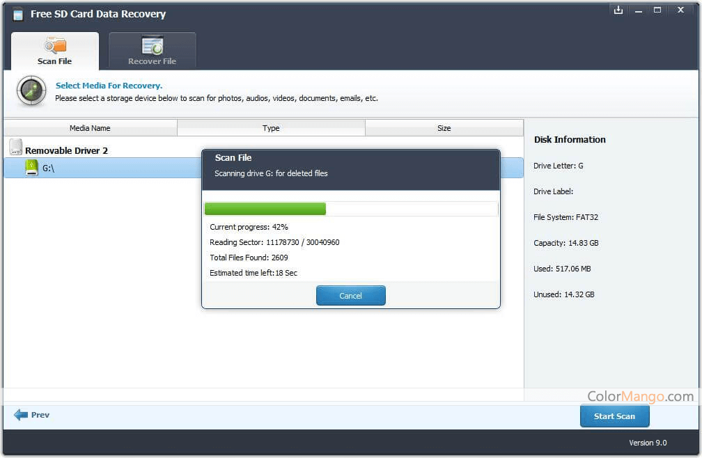This screenshot has height=458, width=702.
Task: Click the 'Select Media For Recovery.' heading
Action: pos(109,86)
